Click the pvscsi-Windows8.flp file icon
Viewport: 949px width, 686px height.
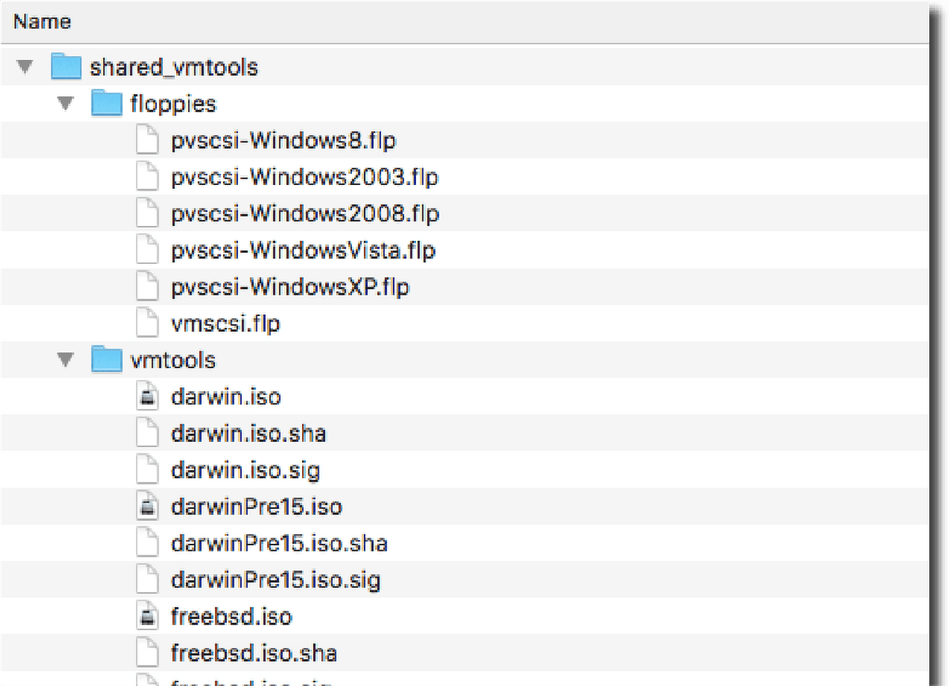[x=146, y=141]
